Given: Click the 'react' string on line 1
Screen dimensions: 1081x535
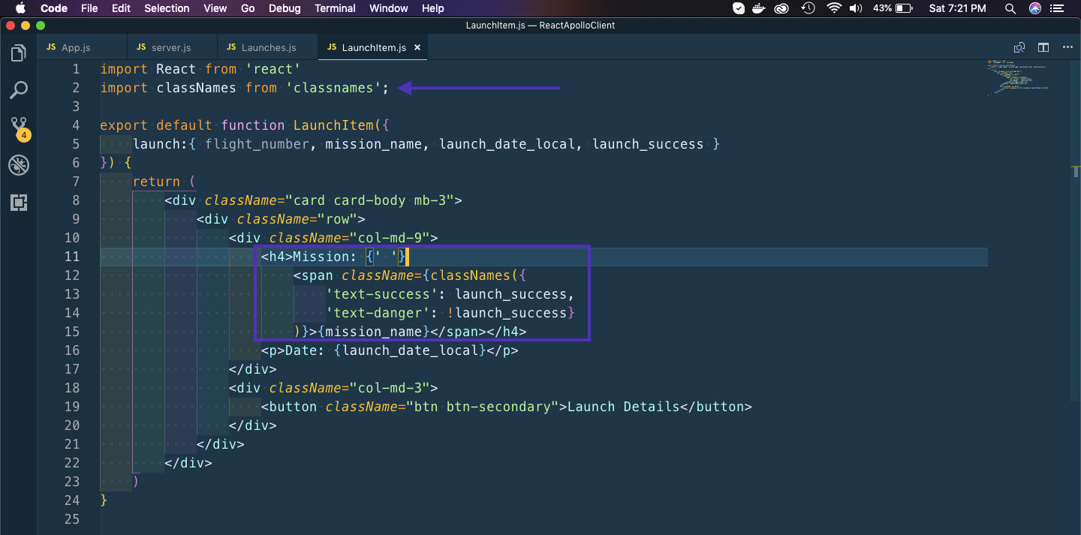Looking at the screenshot, I should [273, 69].
